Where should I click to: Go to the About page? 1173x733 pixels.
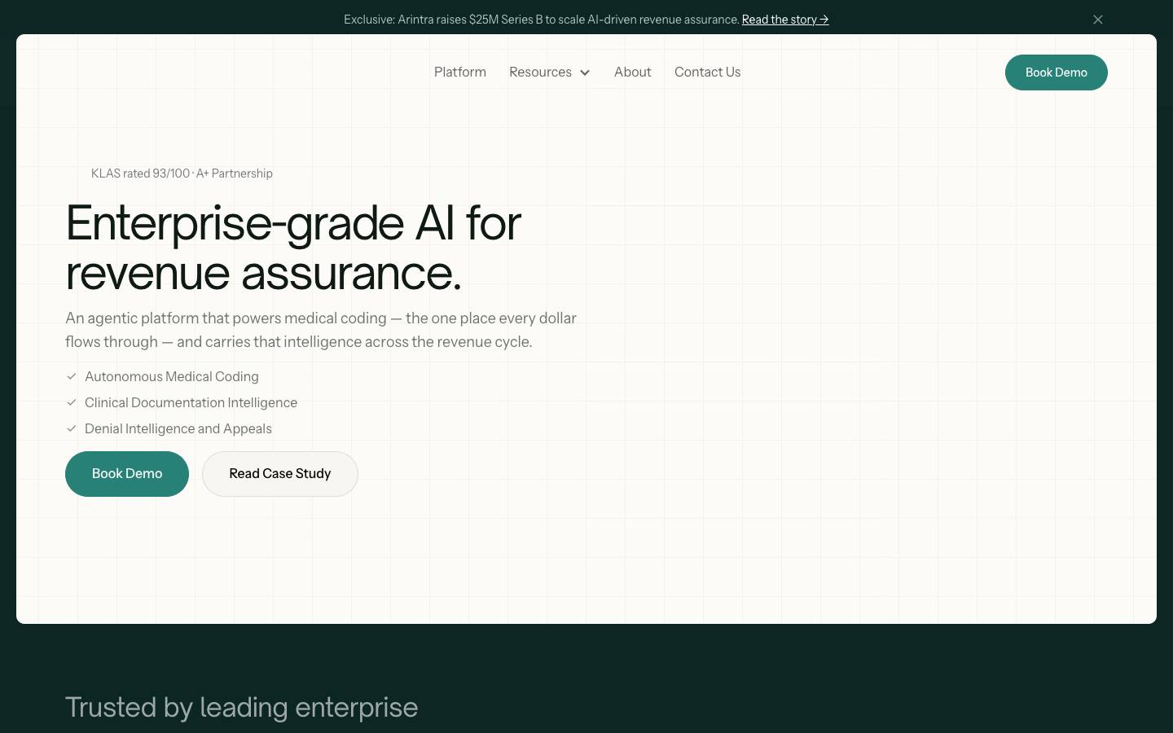coord(633,72)
